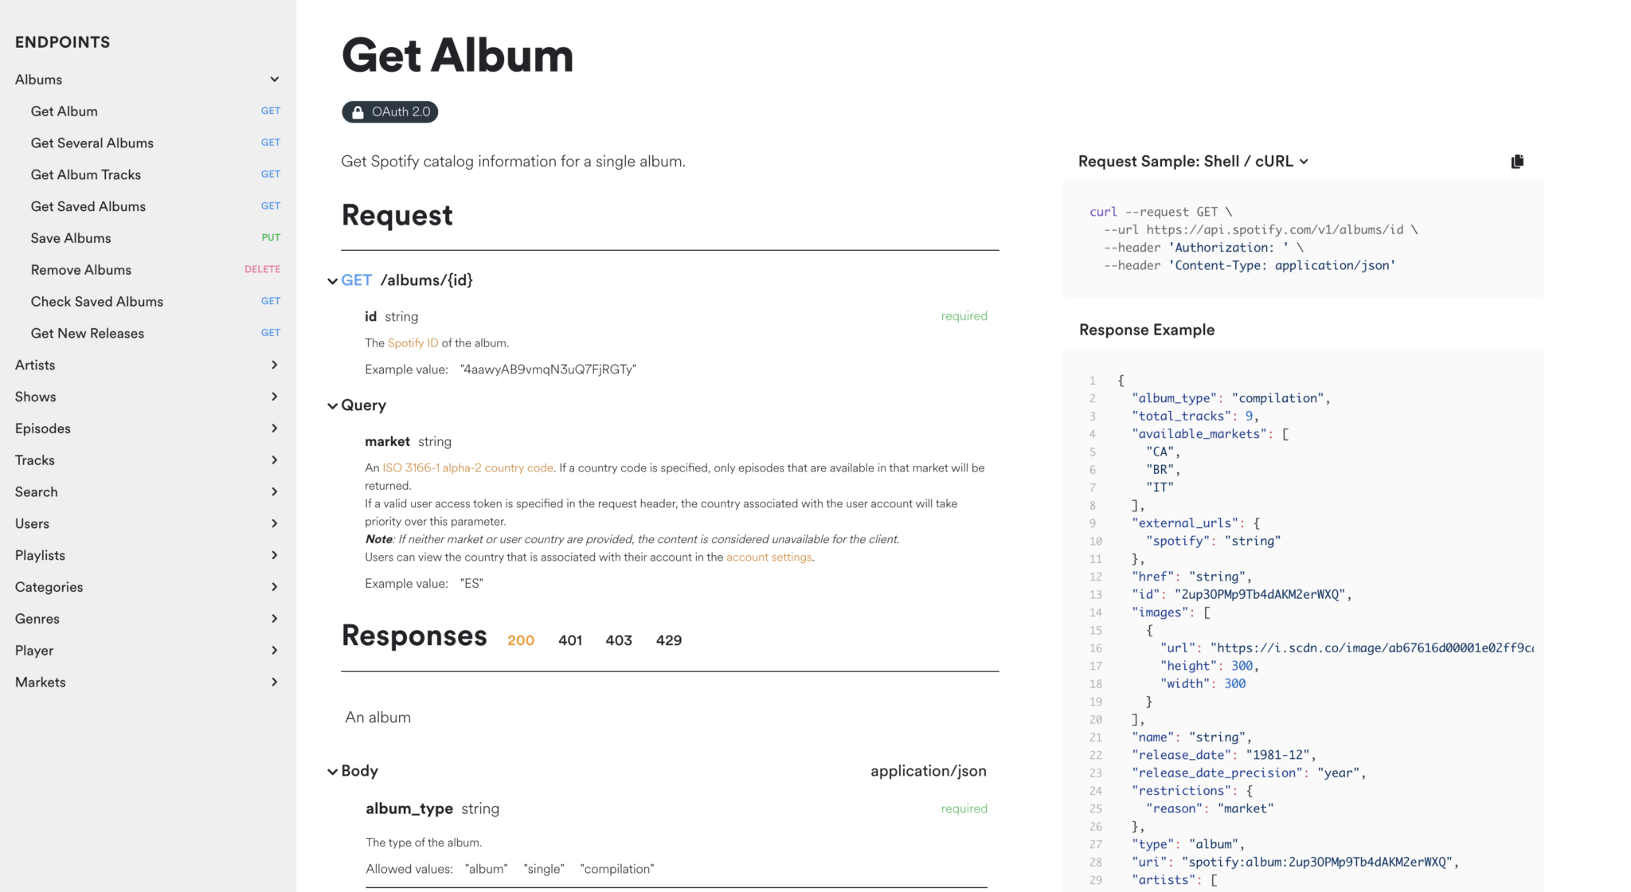This screenshot has height=892, width=1631.
Task: Follow the ISO 3166-1 alpha-2 country code link
Action: coord(467,468)
